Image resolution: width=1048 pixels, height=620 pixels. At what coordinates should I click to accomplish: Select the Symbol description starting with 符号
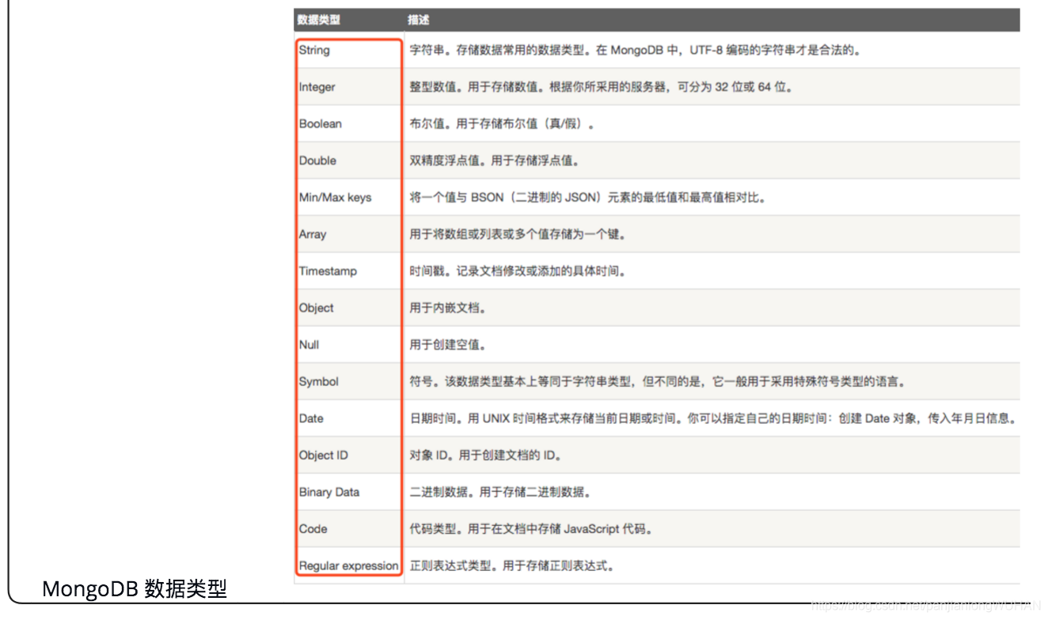[x=658, y=381]
